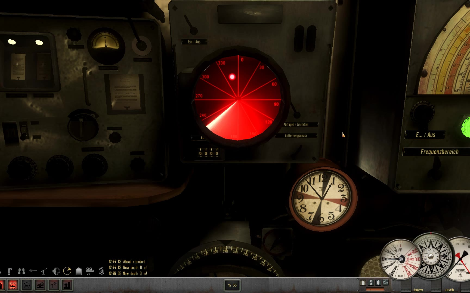Click the compass heading dial
The height and width of the screenshot is (293, 470).
(431, 256)
